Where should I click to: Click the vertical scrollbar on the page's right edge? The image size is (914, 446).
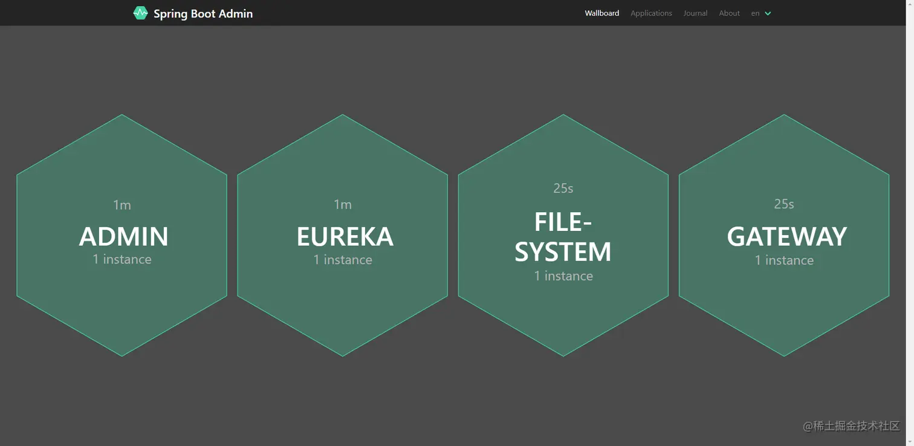point(910,223)
